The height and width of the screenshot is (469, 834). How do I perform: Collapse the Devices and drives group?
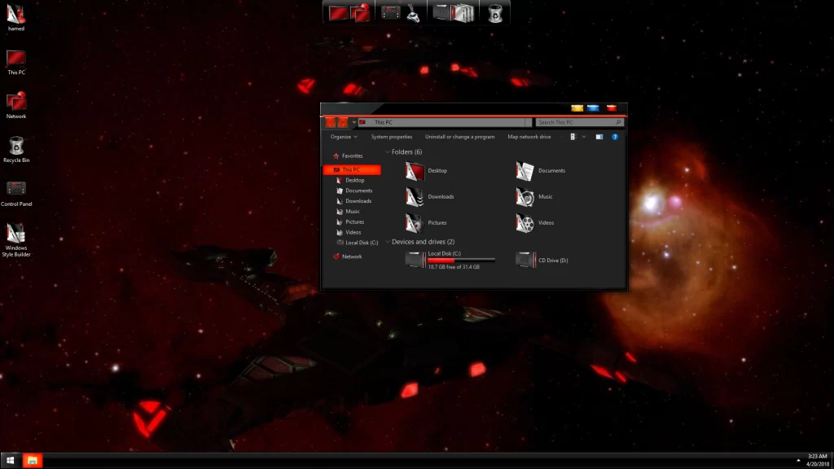pyautogui.click(x=388, y=242)
